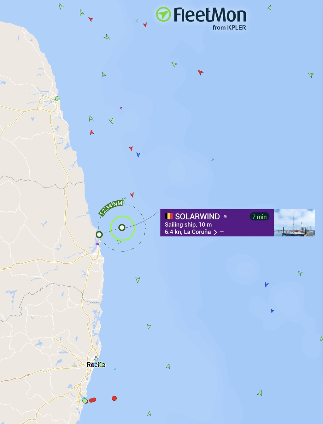Click the Belgian flag in vessel popup

coord(169,216)
